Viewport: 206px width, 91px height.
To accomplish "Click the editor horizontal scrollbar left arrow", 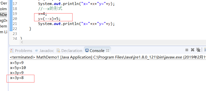I will tap(22, 42).
